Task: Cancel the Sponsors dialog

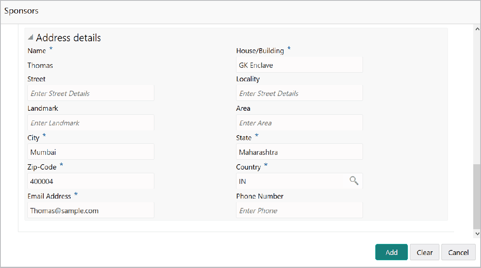Action: (458, 252)
